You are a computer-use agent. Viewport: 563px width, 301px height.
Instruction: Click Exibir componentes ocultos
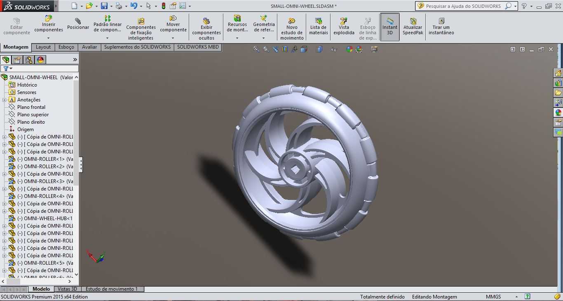(206, 29)
